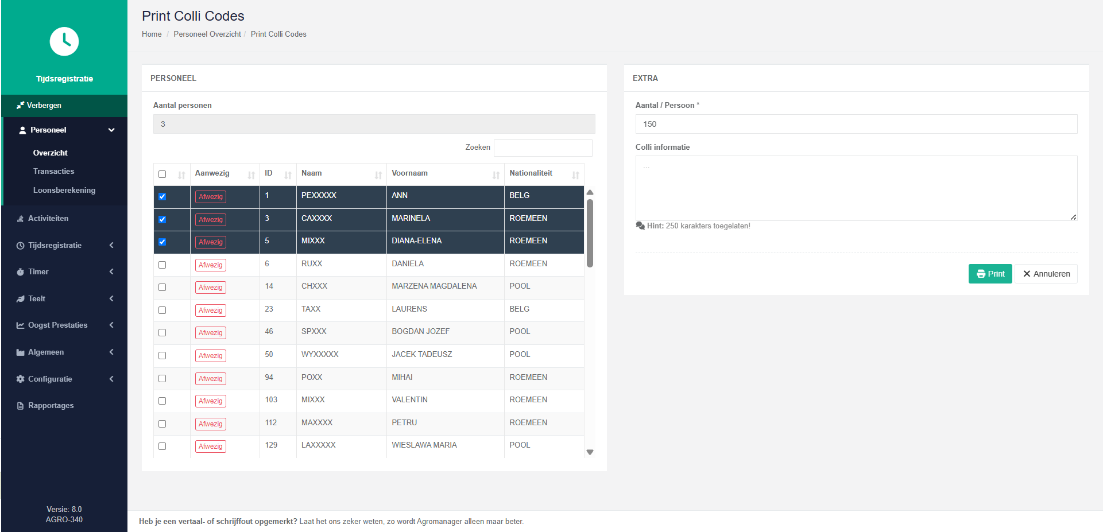This screenshot has height=532, width=1103.
Task: Check the checkbox for MIXXX VALENTIN
Action: 162,401
